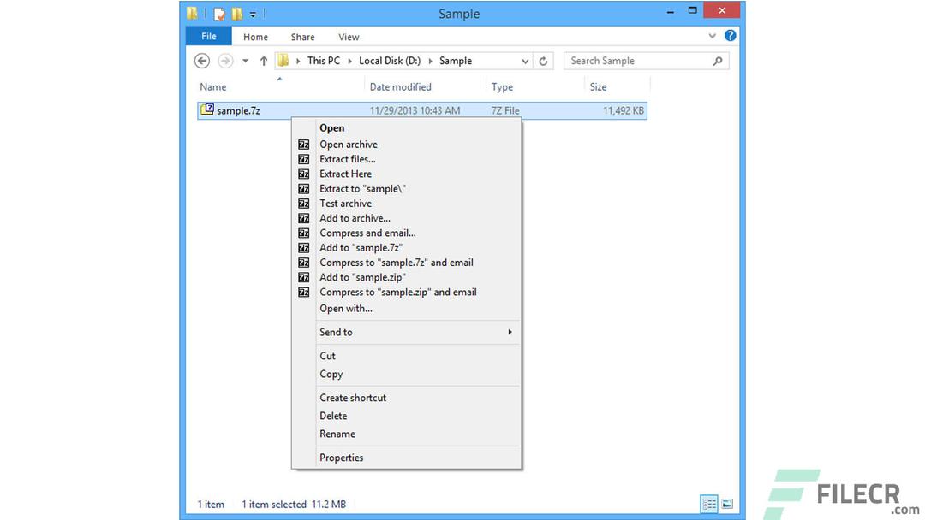Open the address bar dropdown arrow
The image size is (925, 520).
click(527, 61)
